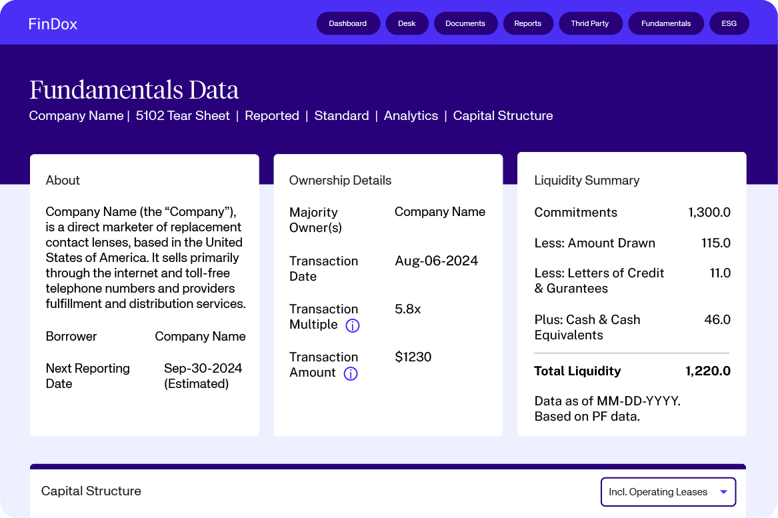Viewport: 778px width, 518px height.
Task: Open the Thrid Party page
Action: (590, 23)
